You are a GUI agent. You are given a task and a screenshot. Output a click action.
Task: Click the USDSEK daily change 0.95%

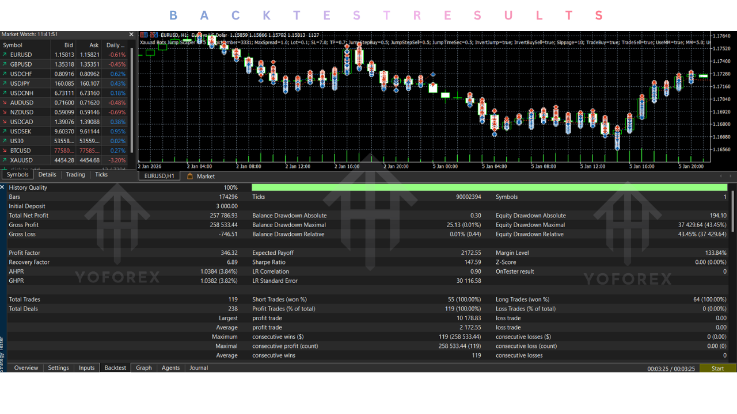point(118,132)
